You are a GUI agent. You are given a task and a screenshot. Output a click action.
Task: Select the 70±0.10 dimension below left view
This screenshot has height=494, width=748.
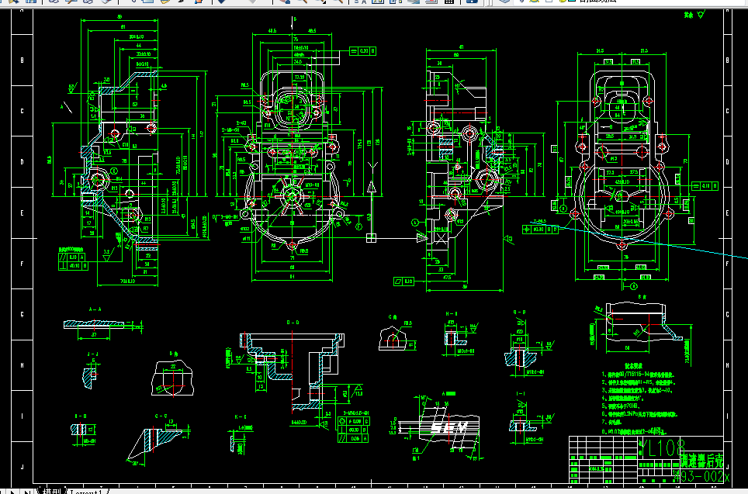(127, 282)
